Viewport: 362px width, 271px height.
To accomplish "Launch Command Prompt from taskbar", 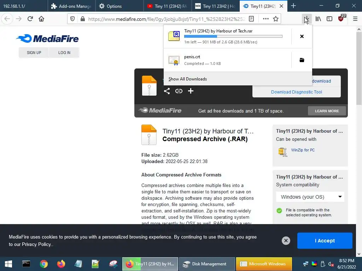I will click(x=26, y=264).
